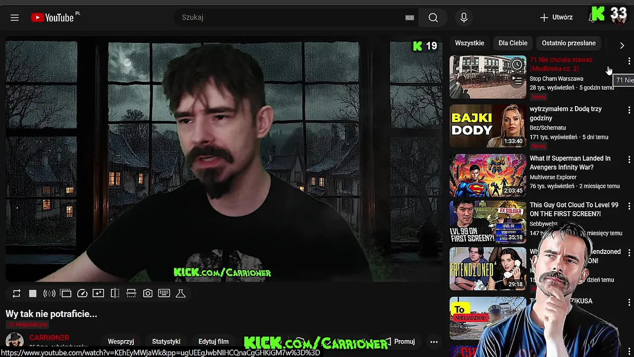Viewport: 634px width, 357px height.
Task: Open the CARRIONER channel name
Action: tap(49, 338)
